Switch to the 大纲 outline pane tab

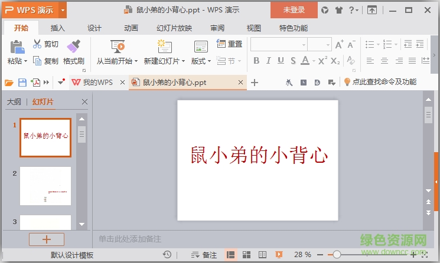click(14, 101)
